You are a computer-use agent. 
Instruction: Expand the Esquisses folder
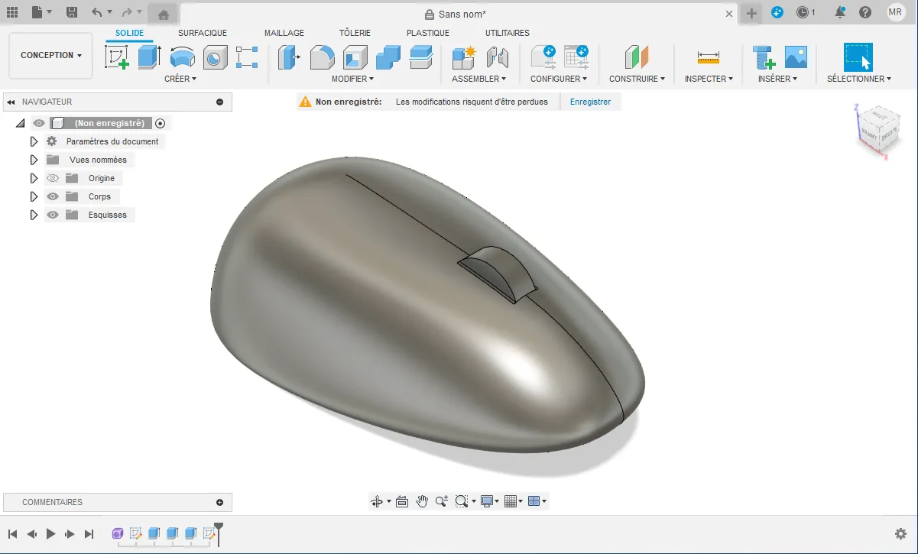pos(34,215)
